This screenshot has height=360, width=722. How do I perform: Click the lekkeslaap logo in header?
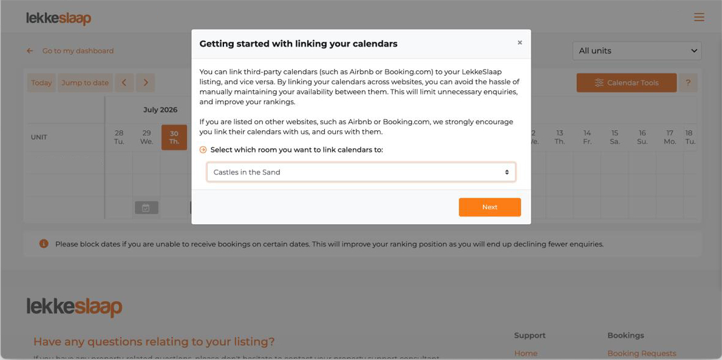58,18
